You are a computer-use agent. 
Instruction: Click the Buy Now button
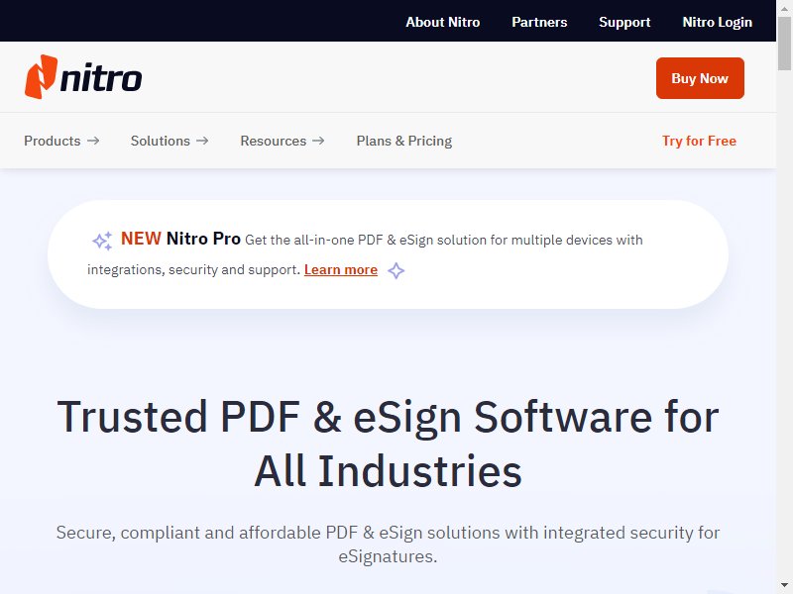click(700, 78)
